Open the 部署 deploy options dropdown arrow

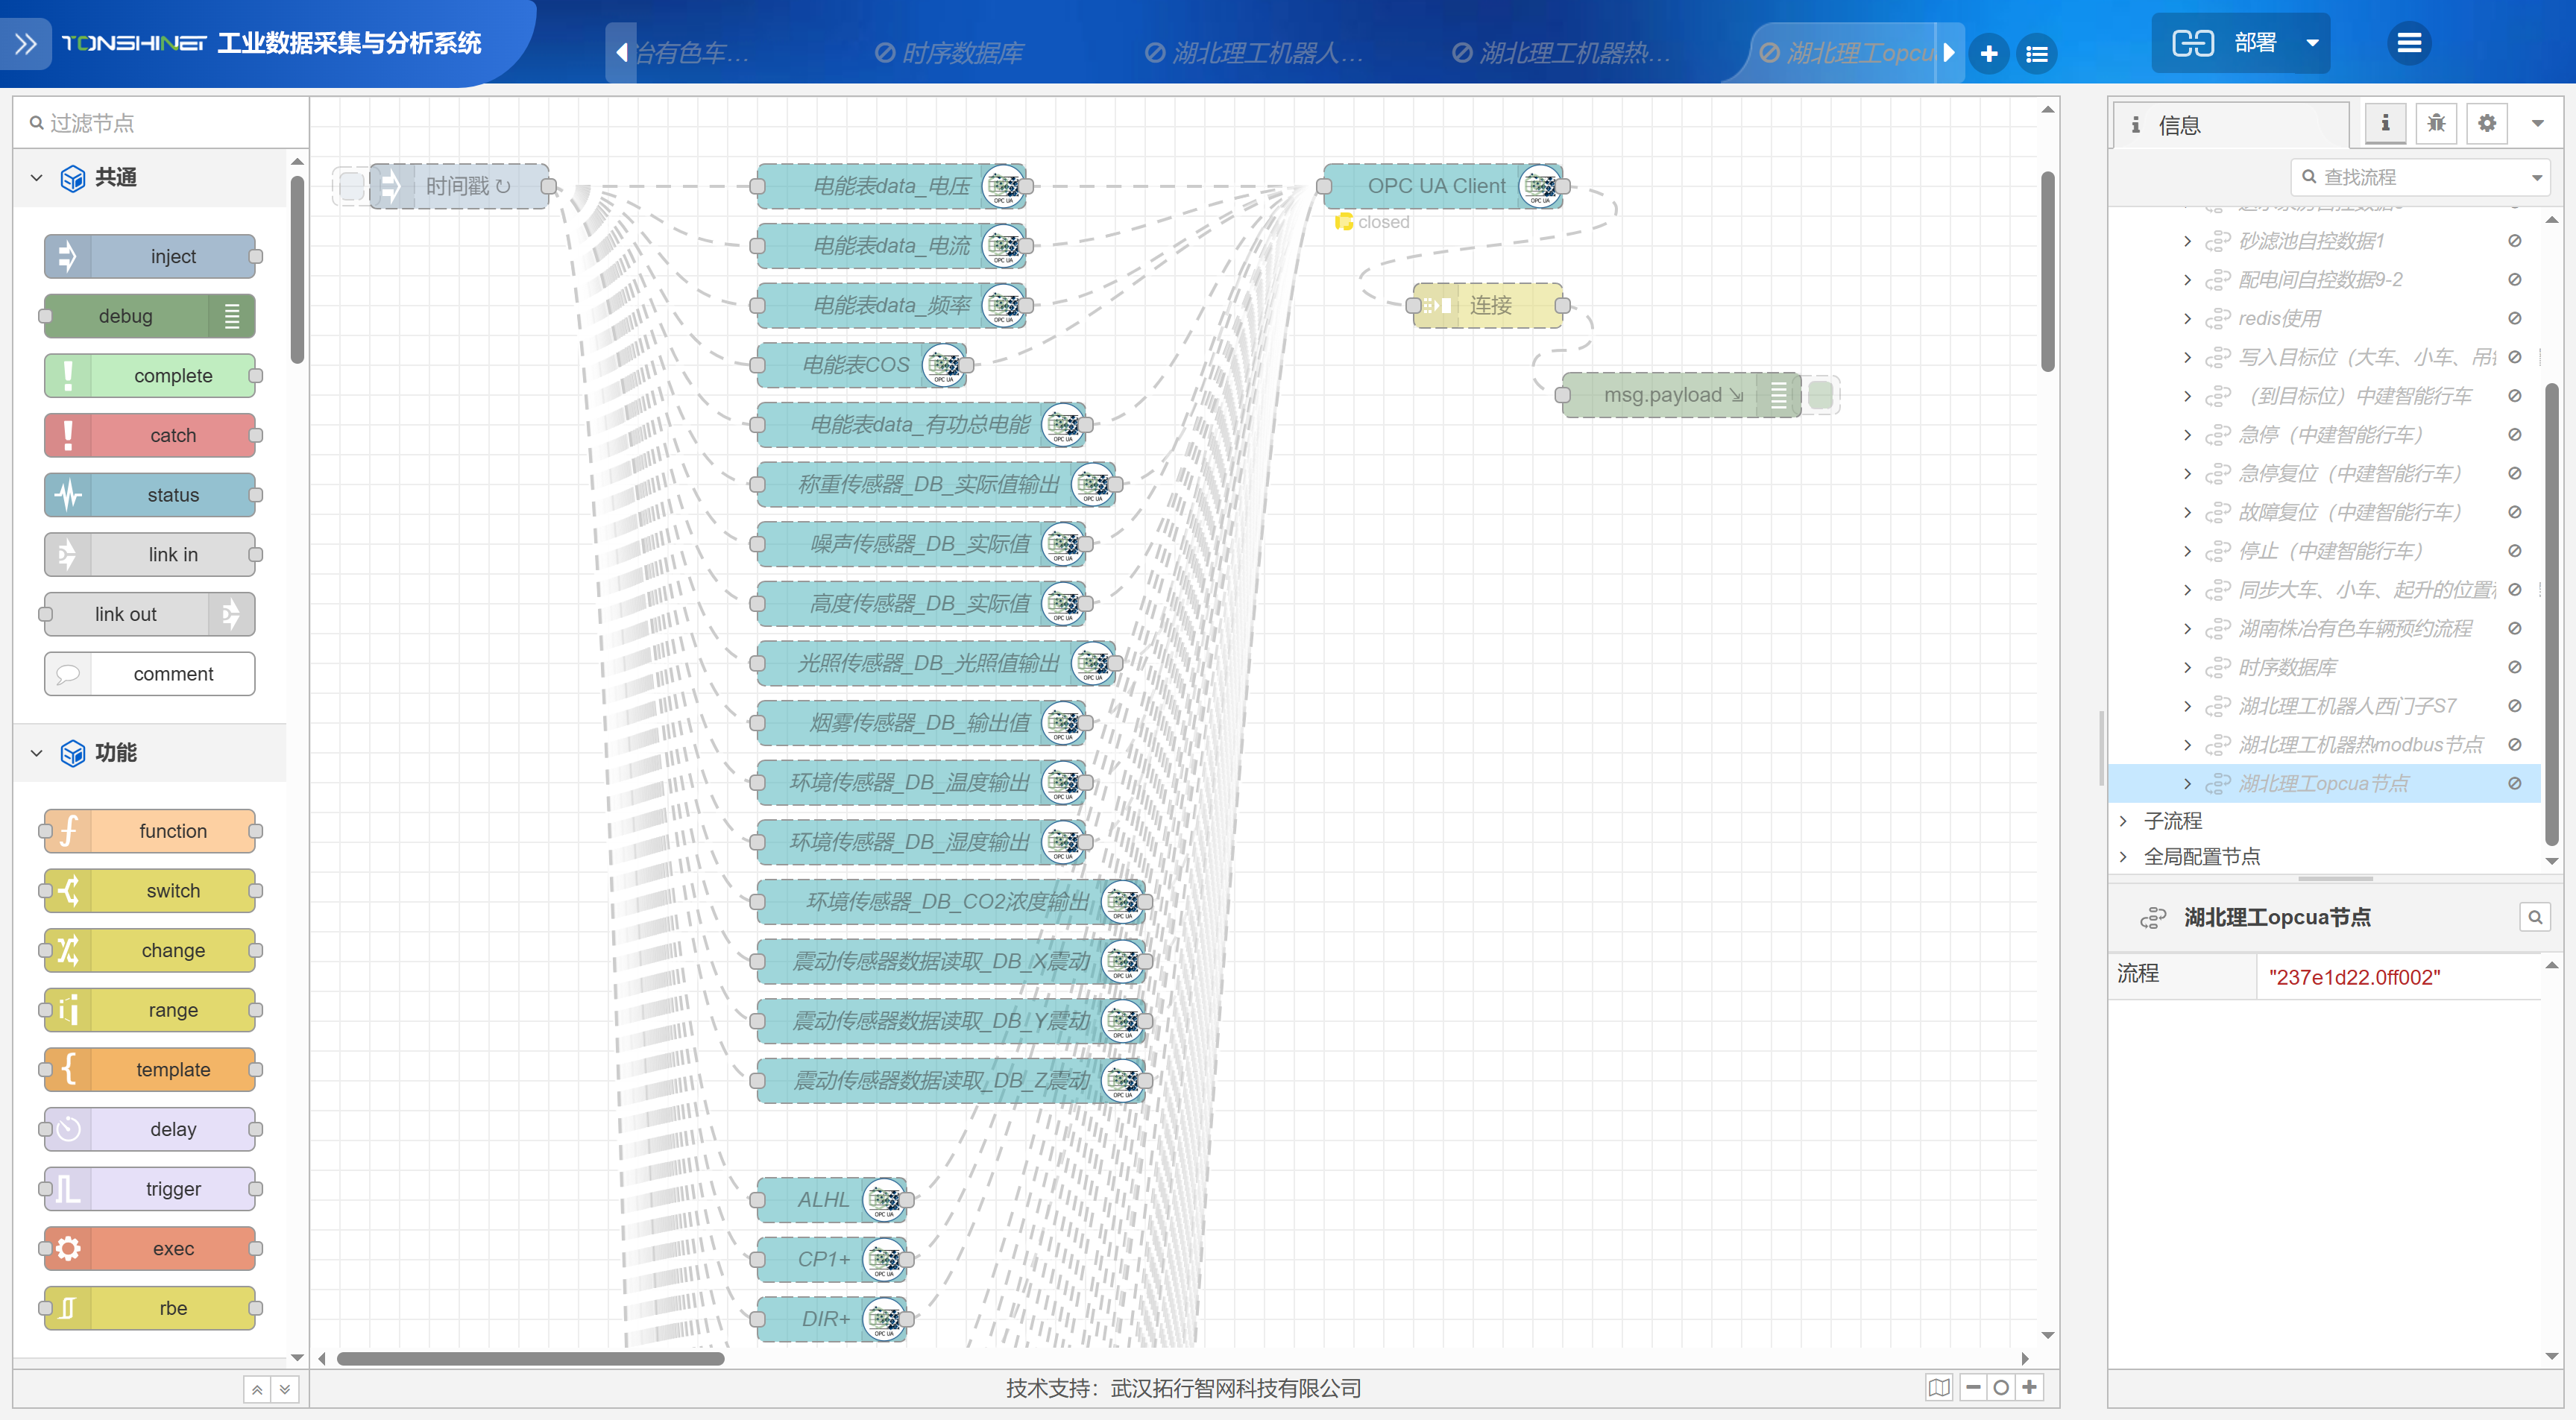point(2311,43)
